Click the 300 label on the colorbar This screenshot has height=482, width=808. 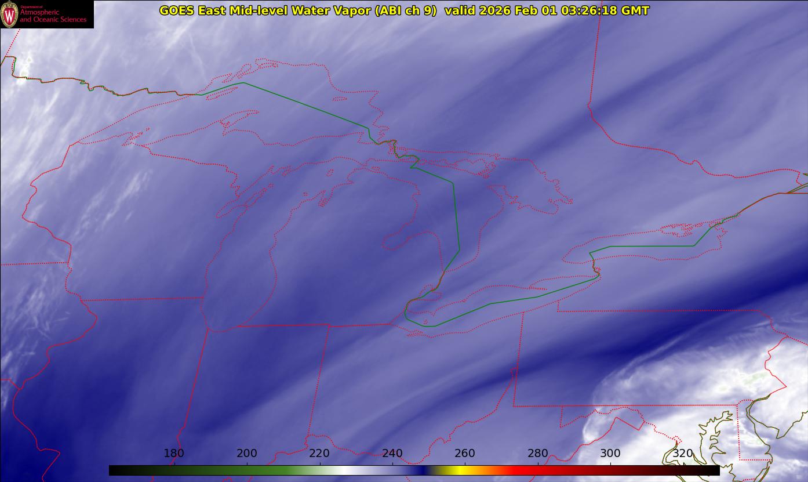[x=610, y=454]
